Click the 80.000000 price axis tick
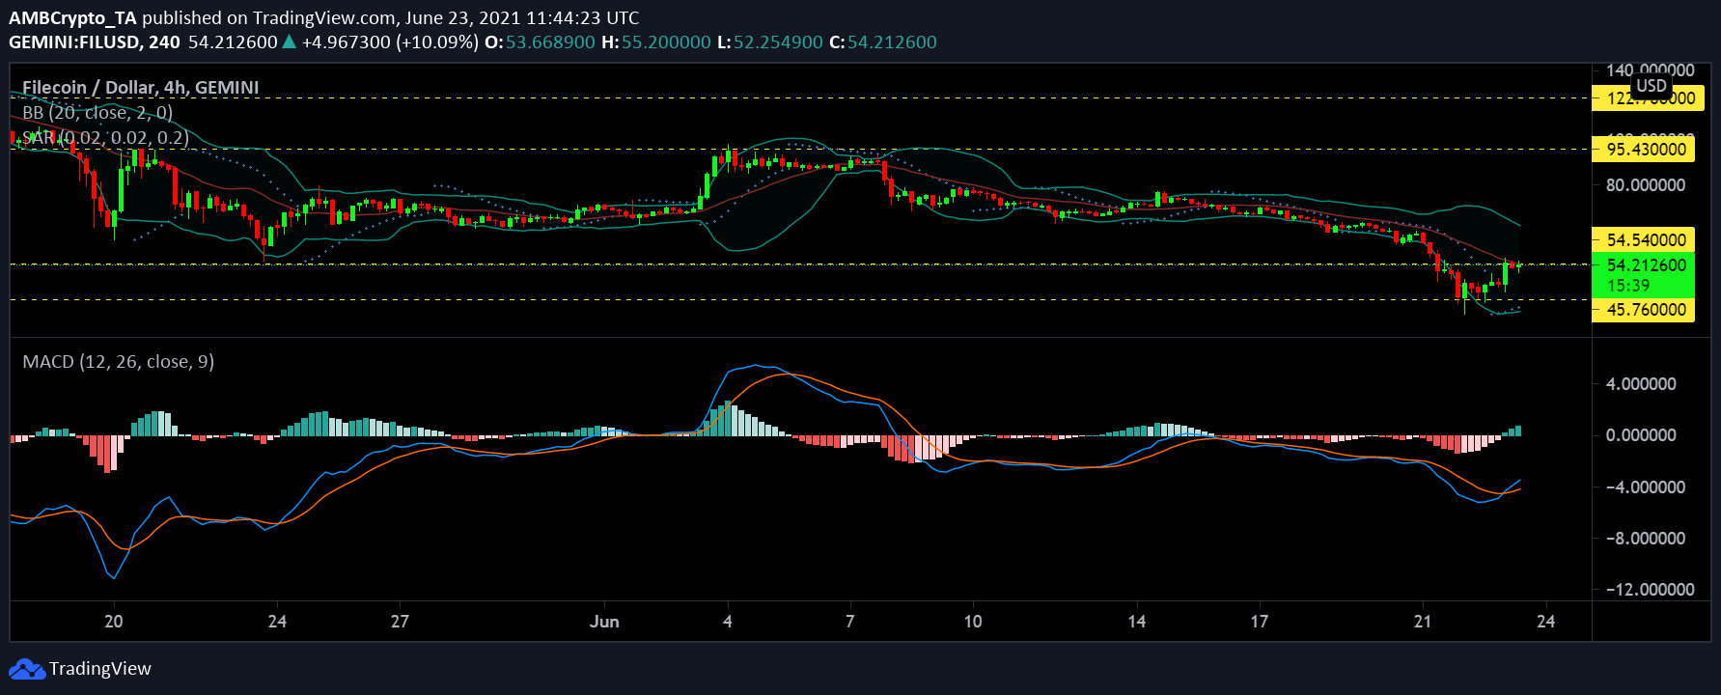Screen dimensions: 1721x695 pos(1646,185)
